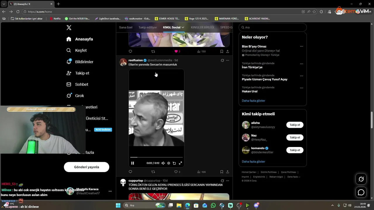This screenshot has width=374, height=210.
Task: Open floating Grok button
Action: pos(361,179)
